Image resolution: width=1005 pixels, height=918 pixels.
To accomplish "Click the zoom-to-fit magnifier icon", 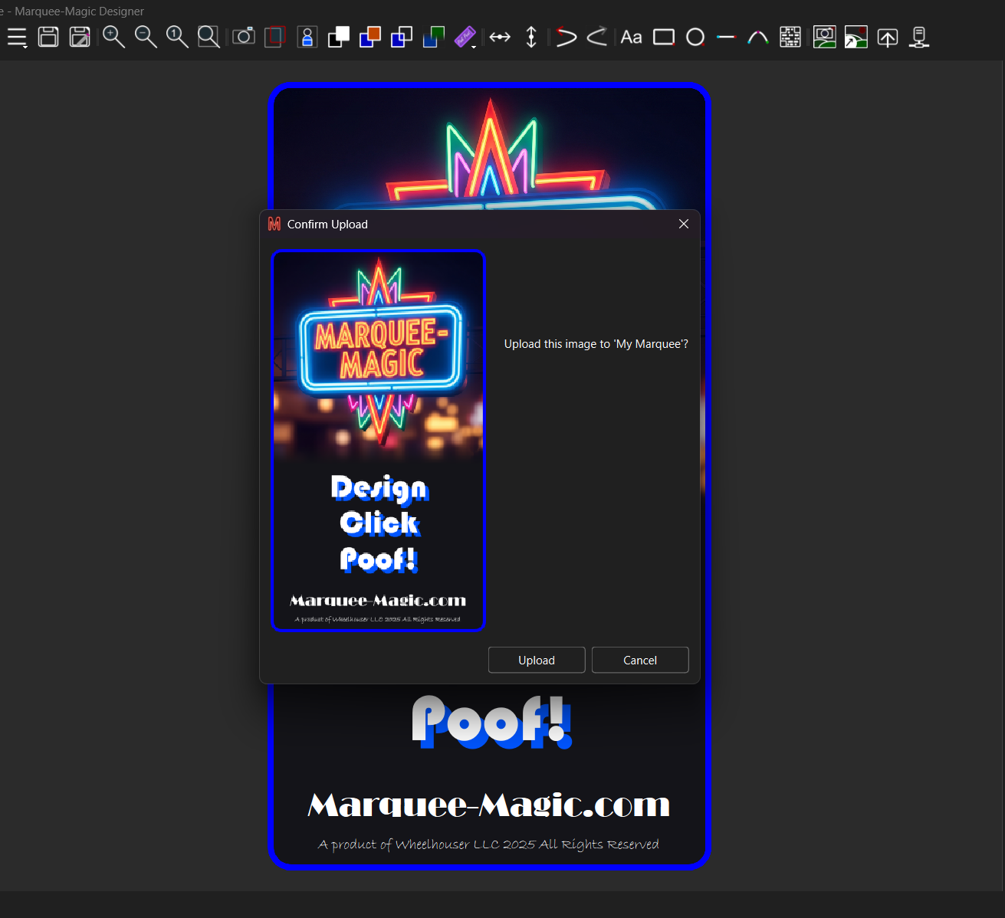I will pos(209,37).
